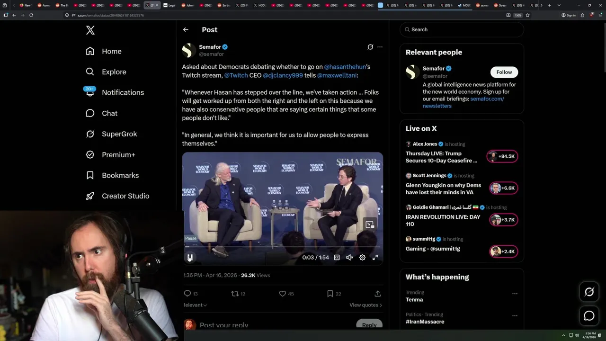Open summit1g listener badge +2.4K

pyautogui.click(x=504, y=251)
